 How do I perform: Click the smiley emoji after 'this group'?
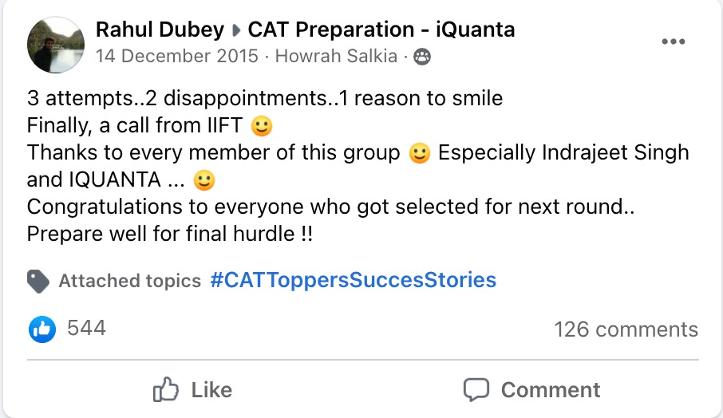(x=420, y=153)
